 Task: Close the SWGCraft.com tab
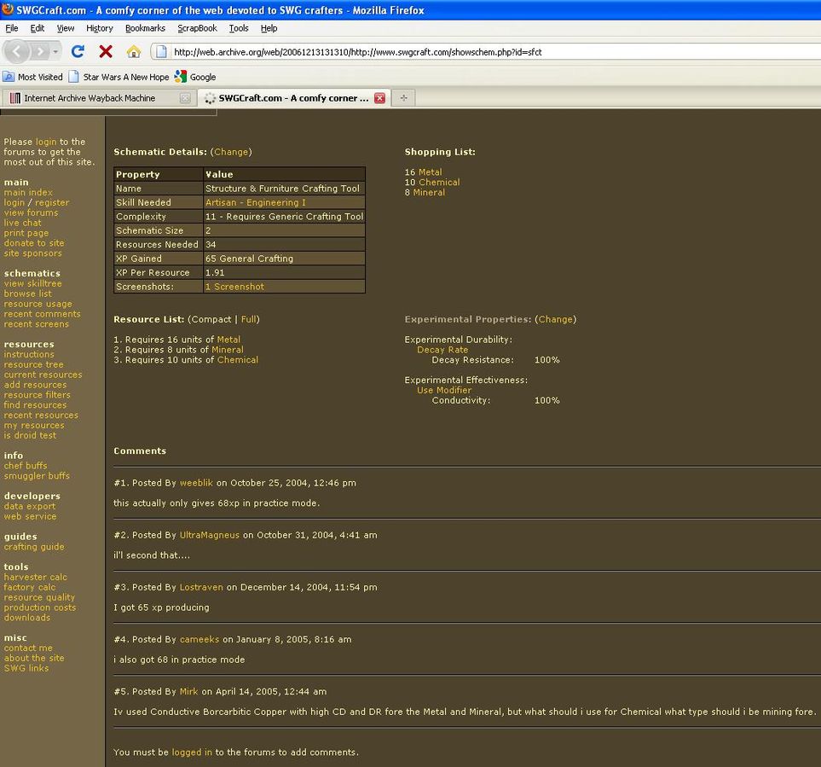[x=379, y=98]
